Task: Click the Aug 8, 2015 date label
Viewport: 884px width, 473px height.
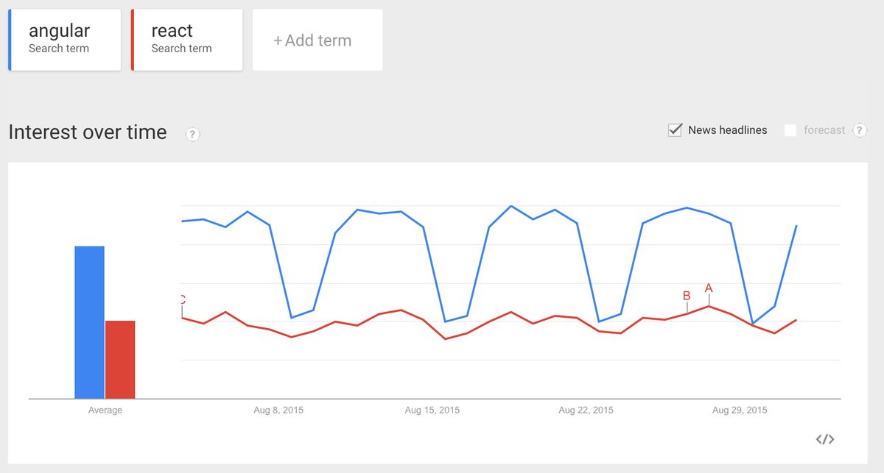Action: (278, 410)
